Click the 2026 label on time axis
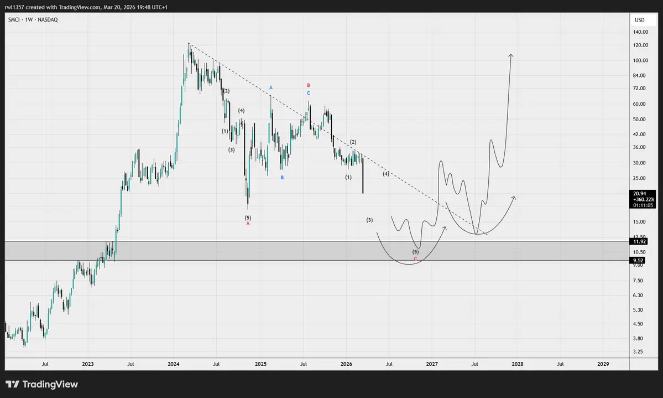 (346, 364)
